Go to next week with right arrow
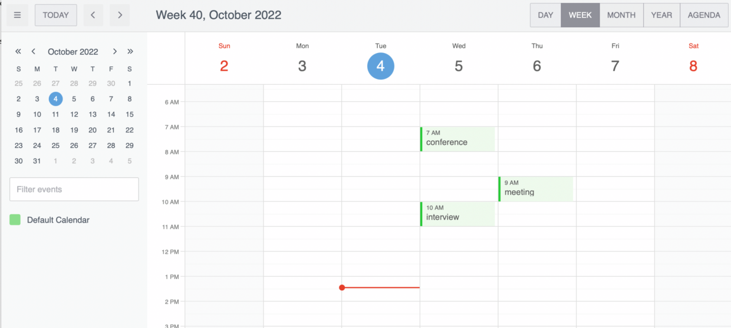Screen dimensions: 731x328 tap(120, 15)
